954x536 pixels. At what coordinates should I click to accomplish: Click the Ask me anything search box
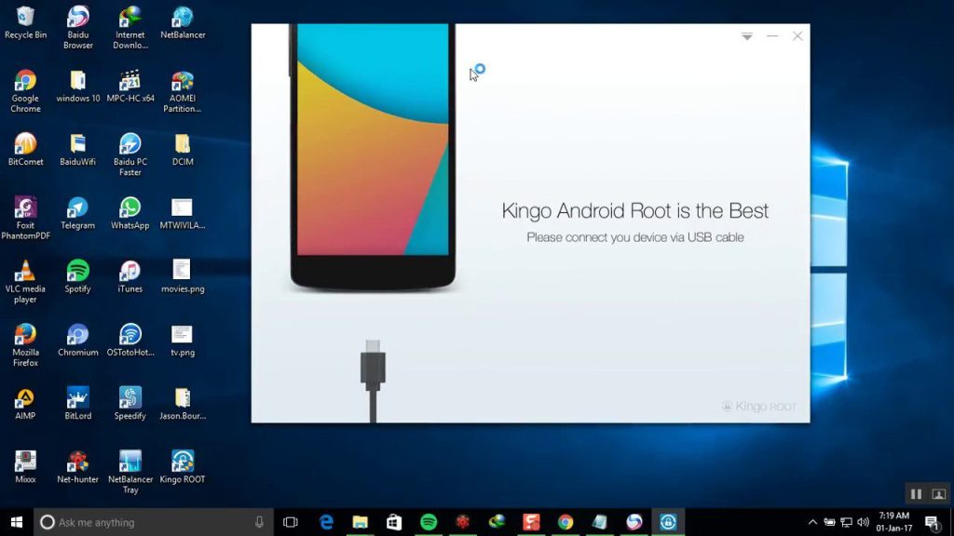pyautogui.click(x=140, y=522)
